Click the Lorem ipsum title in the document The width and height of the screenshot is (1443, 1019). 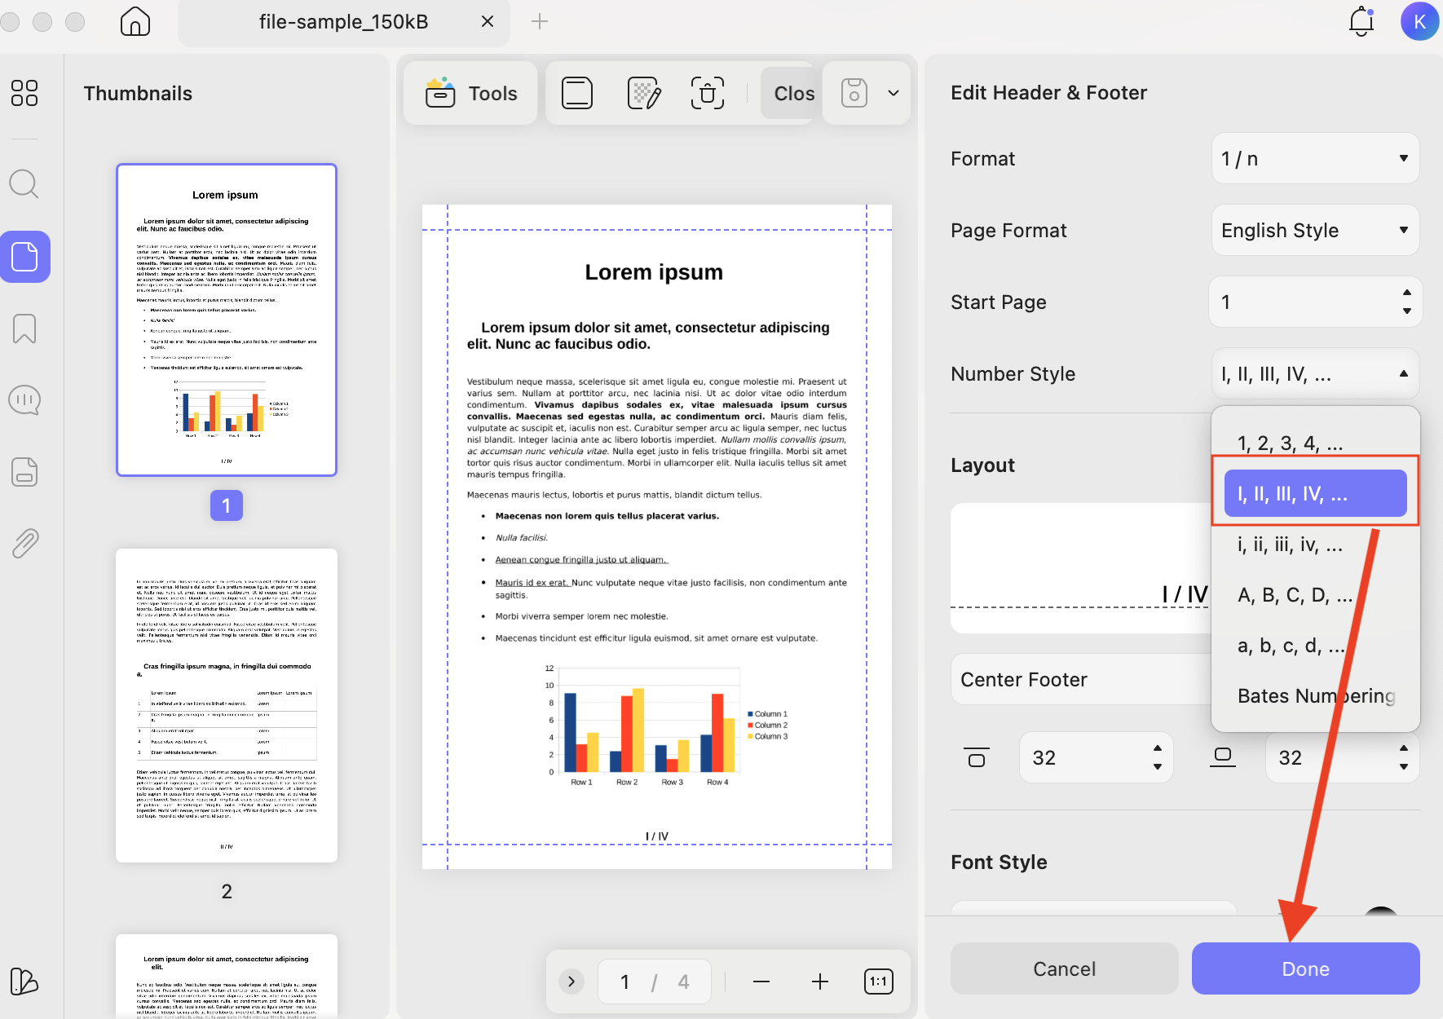[x=654, y=272]
